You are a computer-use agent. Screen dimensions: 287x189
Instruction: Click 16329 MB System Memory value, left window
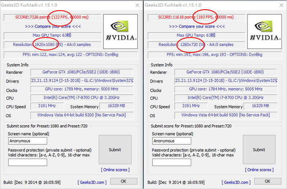point(116,106)
